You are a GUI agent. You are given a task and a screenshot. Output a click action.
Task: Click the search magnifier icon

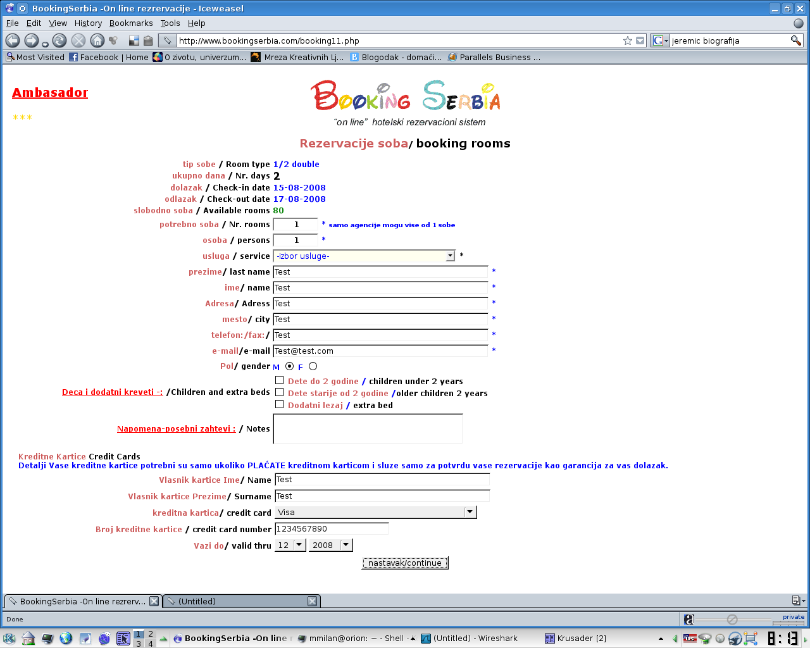(x=795, y=40)
